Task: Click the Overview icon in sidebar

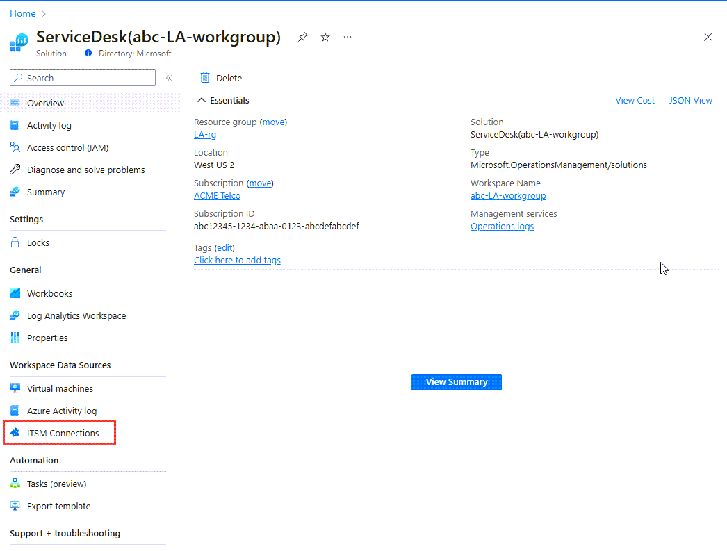Action: (15, 103)
